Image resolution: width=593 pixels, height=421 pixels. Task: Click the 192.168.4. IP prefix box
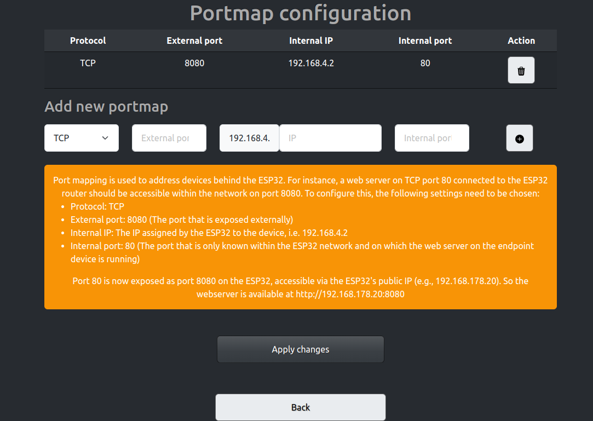249,138
